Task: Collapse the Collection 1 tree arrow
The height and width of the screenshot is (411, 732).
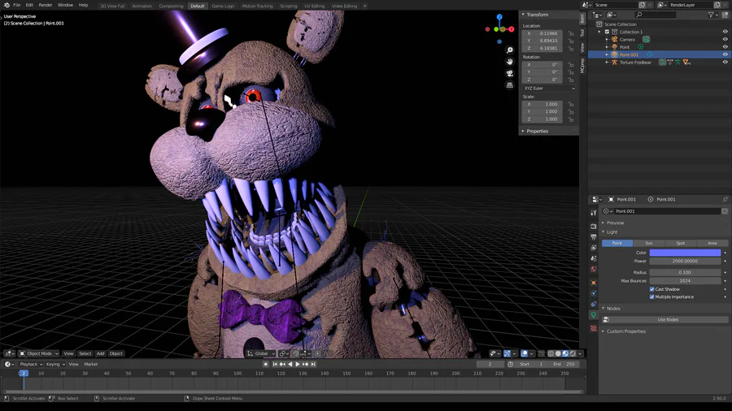Action: tap(600, 32)
